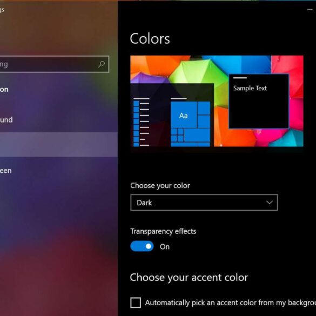Image resolution: width=316 pixels, height=316 pixels.
Task: Open the Choose your color dropdown
Action: (x=204, y=203)
